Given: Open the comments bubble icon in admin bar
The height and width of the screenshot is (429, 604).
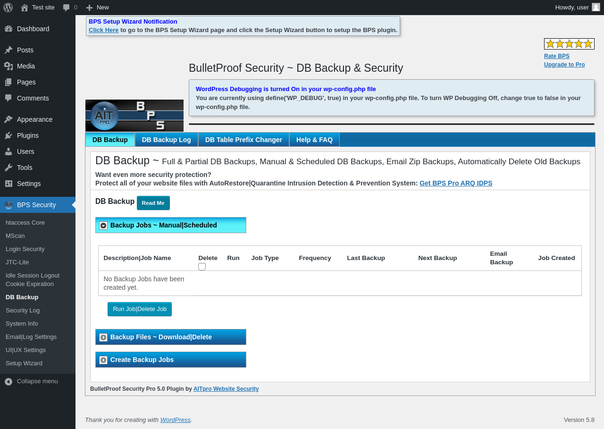Looking at the screenshot, I should click(x=67, y=8).
